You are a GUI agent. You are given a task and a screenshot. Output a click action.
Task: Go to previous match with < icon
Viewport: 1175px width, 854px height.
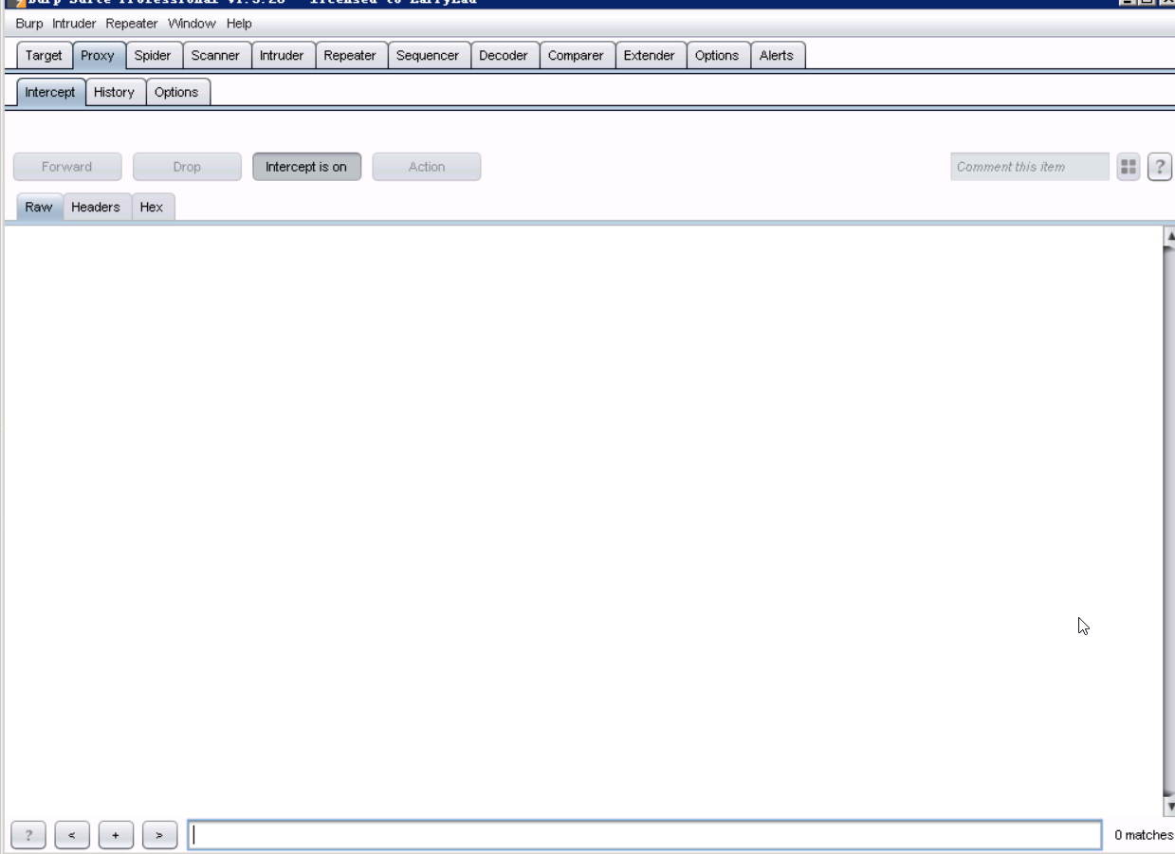(x=71, y=834)
